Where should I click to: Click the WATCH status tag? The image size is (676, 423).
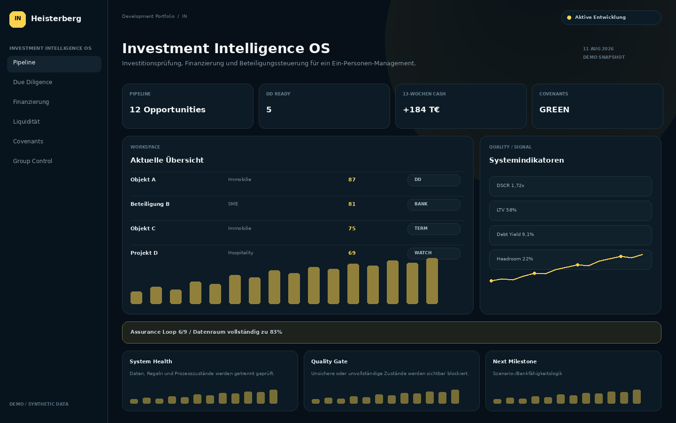pos(434,253)
